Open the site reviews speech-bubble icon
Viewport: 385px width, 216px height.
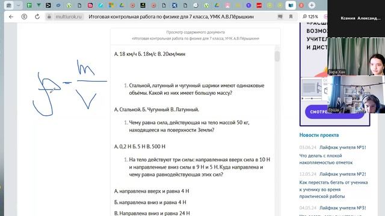pyautogui.click(x=280, y=17)
